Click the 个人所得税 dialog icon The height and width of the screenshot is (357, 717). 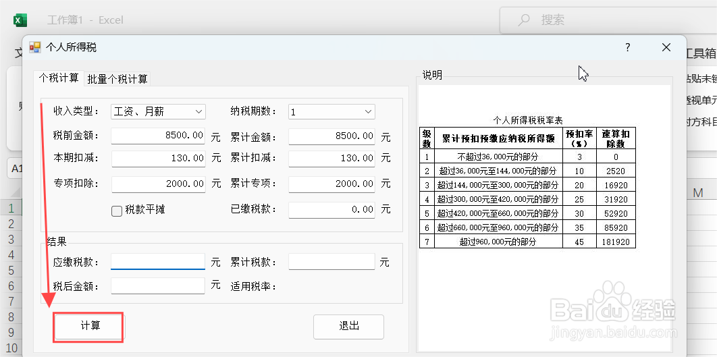34,47
